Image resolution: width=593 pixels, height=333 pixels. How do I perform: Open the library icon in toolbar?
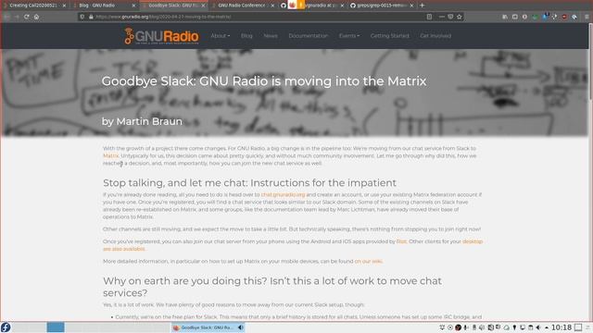click(x=505, y=17)
